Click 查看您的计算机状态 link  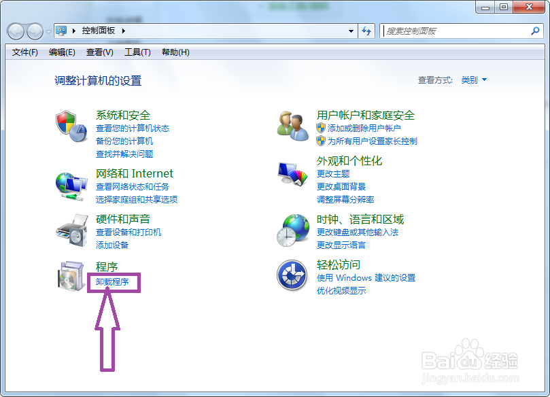coord(133,128)
